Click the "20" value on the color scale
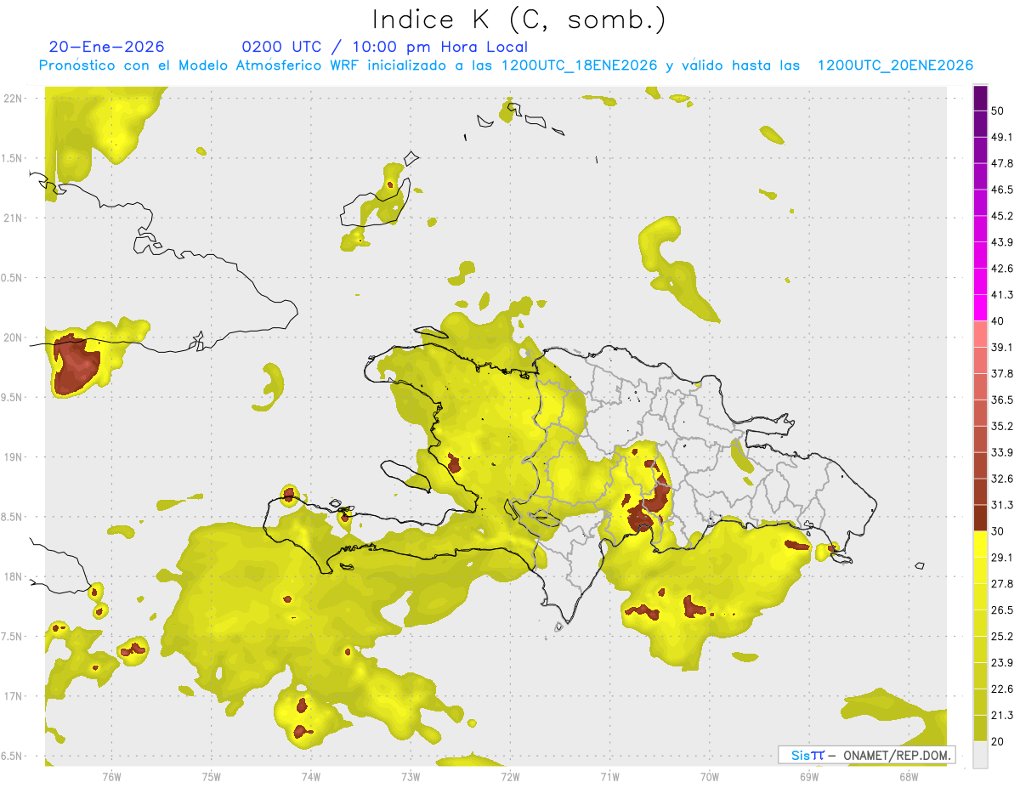 [998, 742]
